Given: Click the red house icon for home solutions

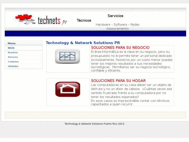Looking at the screenshot, I should 68,89.
